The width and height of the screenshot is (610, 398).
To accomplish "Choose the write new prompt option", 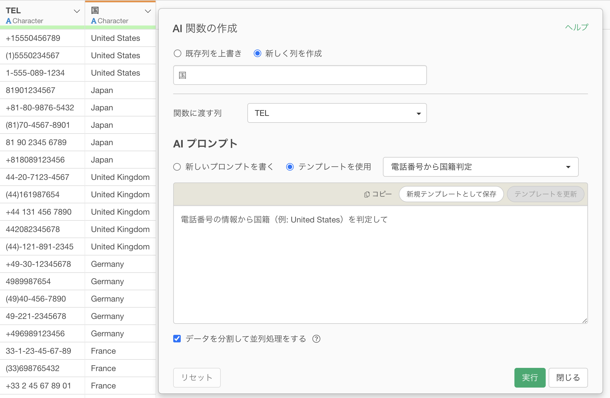I will click(x=177, y=167).
